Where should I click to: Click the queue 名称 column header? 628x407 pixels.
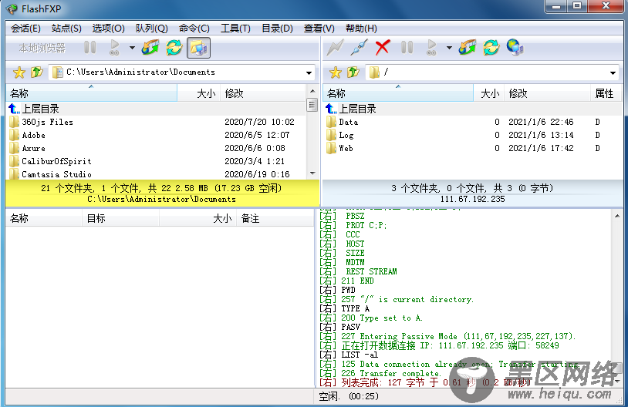click(44, 218)
